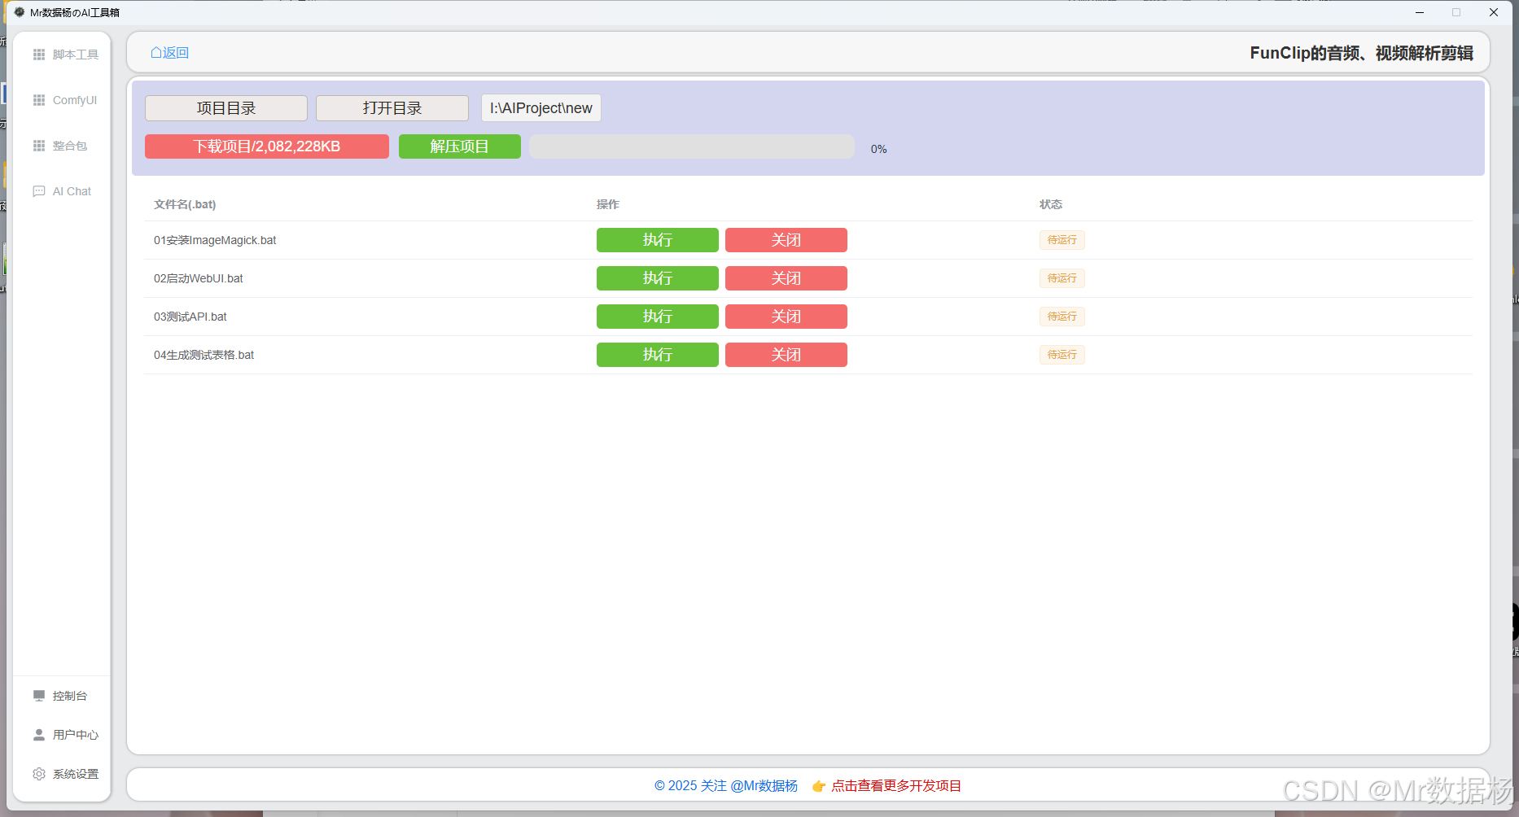Open the ComfyUI sidebar grid icon
Screen dimensions: 1519x817
pyautogui.click(x=39, y=100)
